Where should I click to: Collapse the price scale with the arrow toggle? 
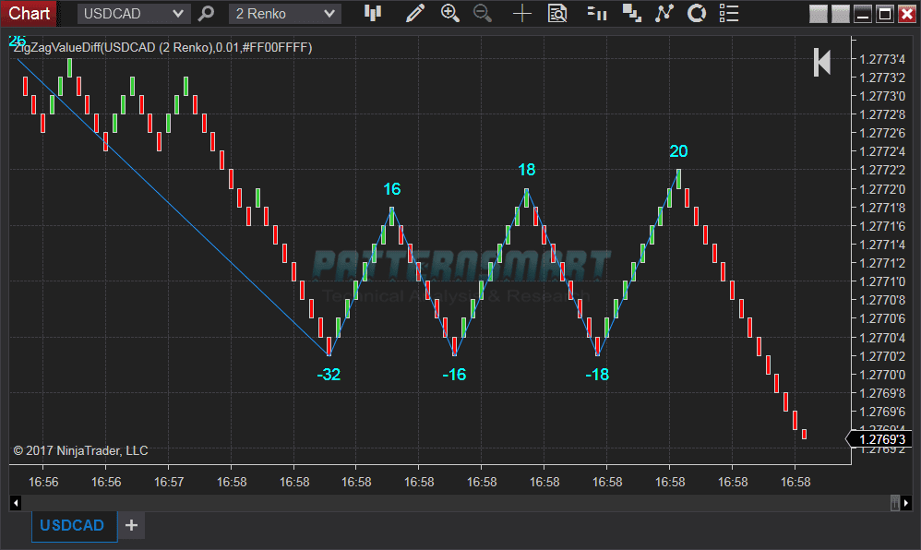tap(821, 62)
